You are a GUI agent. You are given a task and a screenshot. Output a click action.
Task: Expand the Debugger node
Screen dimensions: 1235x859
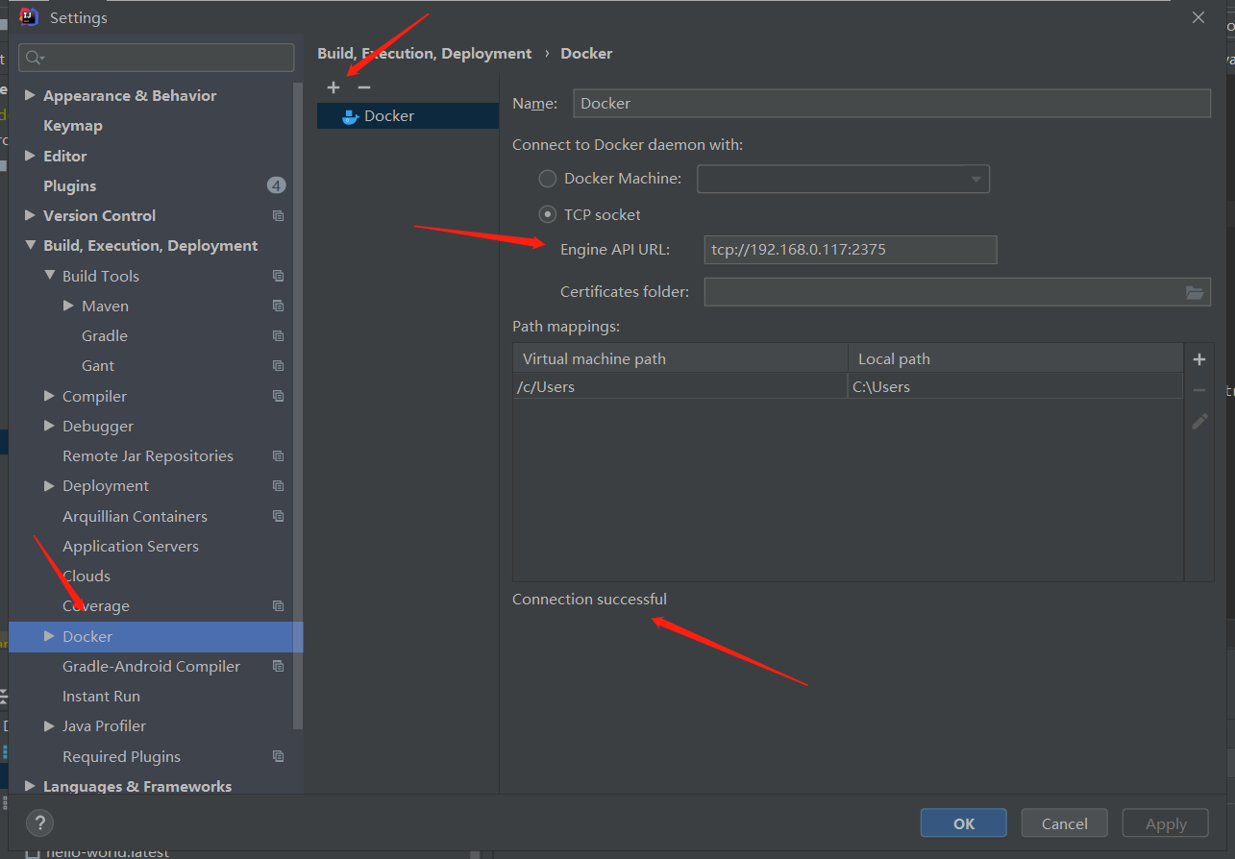point(49,427)
